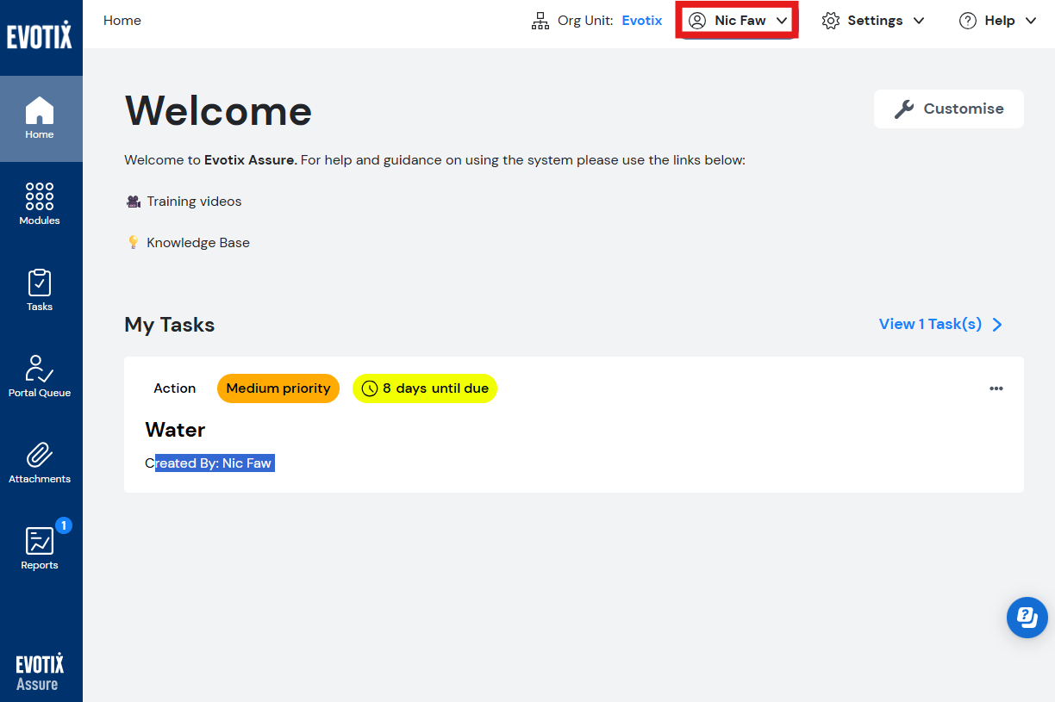Click Created By: Nic Faw text
Image resolution: width=1055 pixels, height=702 pixels.
209,463
